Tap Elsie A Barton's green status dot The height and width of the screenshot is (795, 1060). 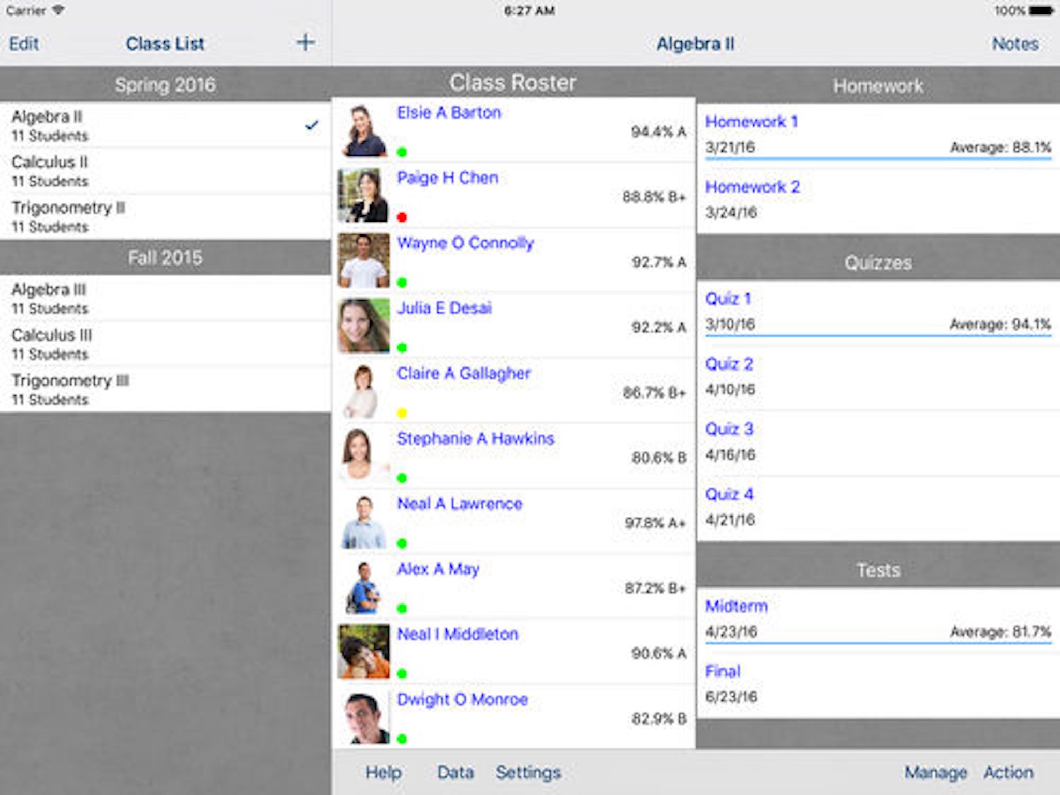click(402, 152)
